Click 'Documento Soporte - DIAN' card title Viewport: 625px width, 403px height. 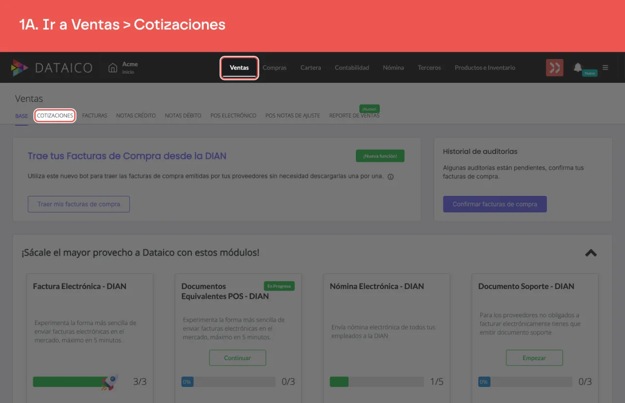526,286
